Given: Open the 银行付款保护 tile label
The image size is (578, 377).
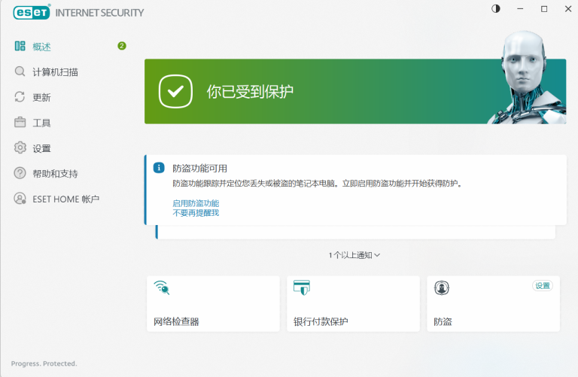Looking at the screenshot, I should click(x=321, y=322).
